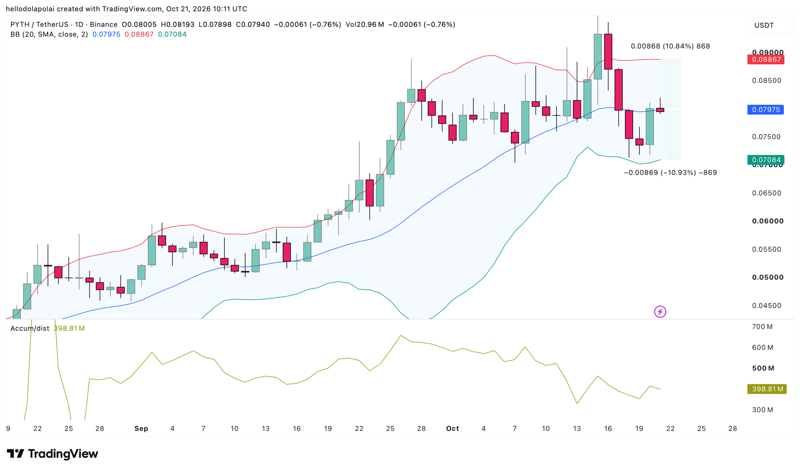
Task: Click the Accum/dist indicator label
Action: pyautogui.click(x=30, y=329)
